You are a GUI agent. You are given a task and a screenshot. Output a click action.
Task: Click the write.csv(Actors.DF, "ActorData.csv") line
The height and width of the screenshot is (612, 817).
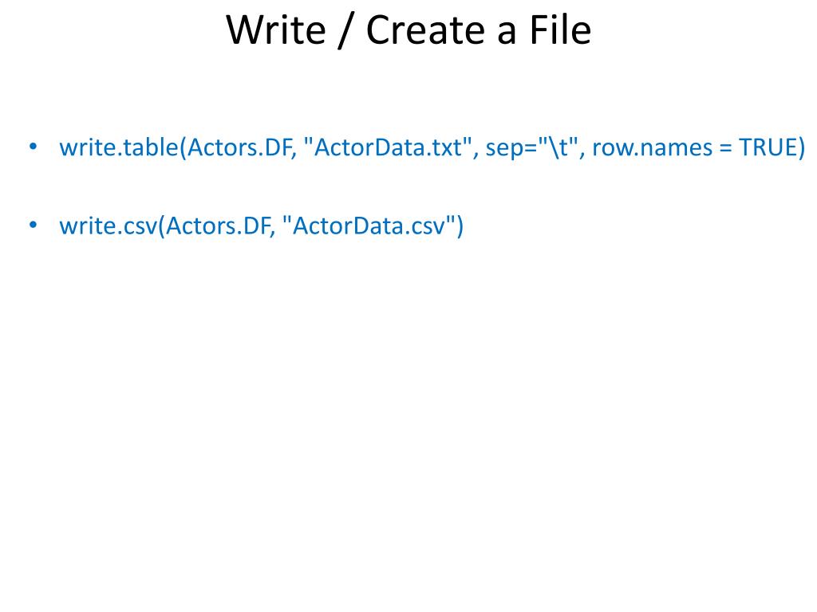pyautogui.click(x=261, y=226)
